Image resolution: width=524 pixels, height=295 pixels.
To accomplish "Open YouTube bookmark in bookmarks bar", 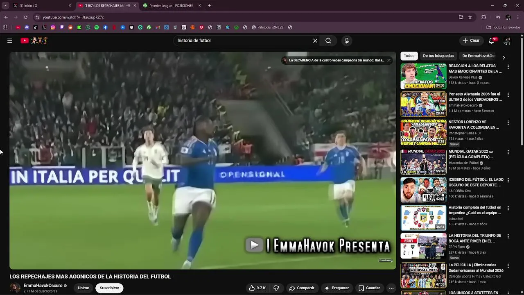I will coord(18,27).
